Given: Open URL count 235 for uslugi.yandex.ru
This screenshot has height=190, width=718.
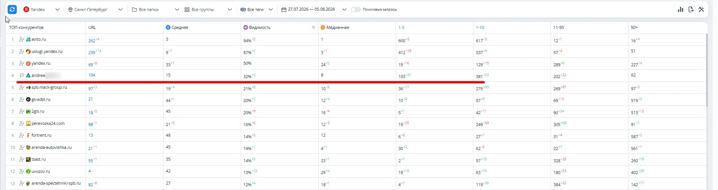Looking at the screenshot, I should pos(92,53).
